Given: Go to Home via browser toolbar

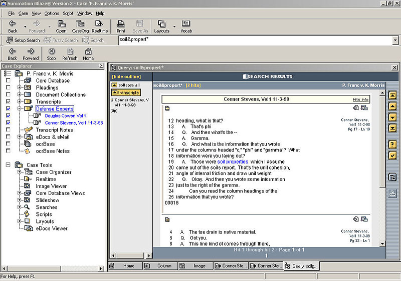Looking at the screenshot, I should (88, 54).
